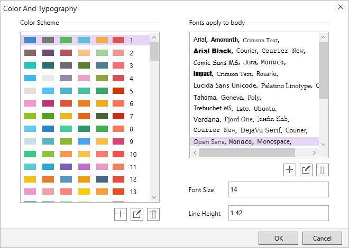349x248 pixels.
Task: Add a new color scheme
Action: 120,215
